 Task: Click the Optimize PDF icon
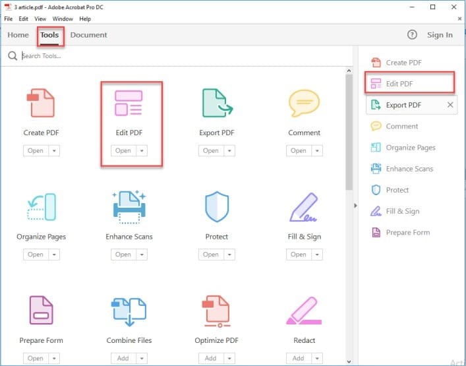pyautogui.click(x=217, y=311)
